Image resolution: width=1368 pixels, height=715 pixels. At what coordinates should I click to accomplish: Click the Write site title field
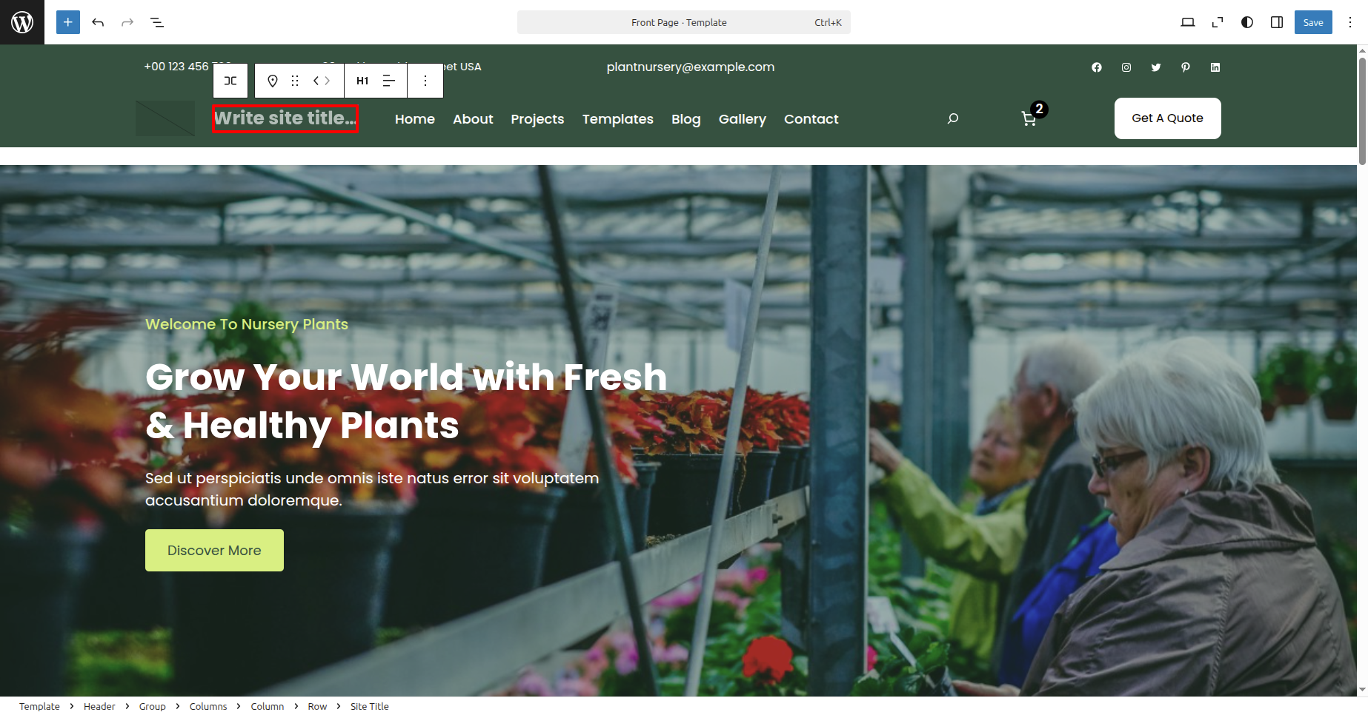click(x=285, y=118)
